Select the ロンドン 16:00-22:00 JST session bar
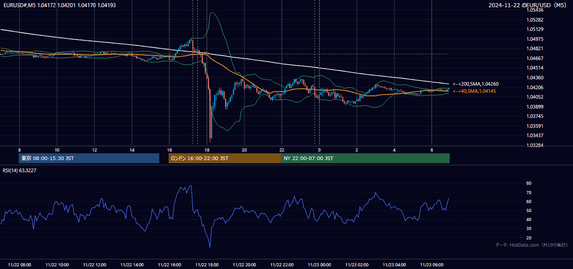 pyautogui.click(x=225, y=158)
